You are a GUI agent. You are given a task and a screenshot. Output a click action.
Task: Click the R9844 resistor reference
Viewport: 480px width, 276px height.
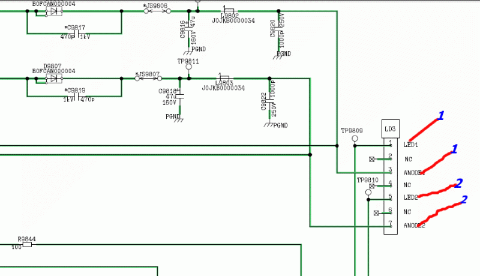pos(26,239)
